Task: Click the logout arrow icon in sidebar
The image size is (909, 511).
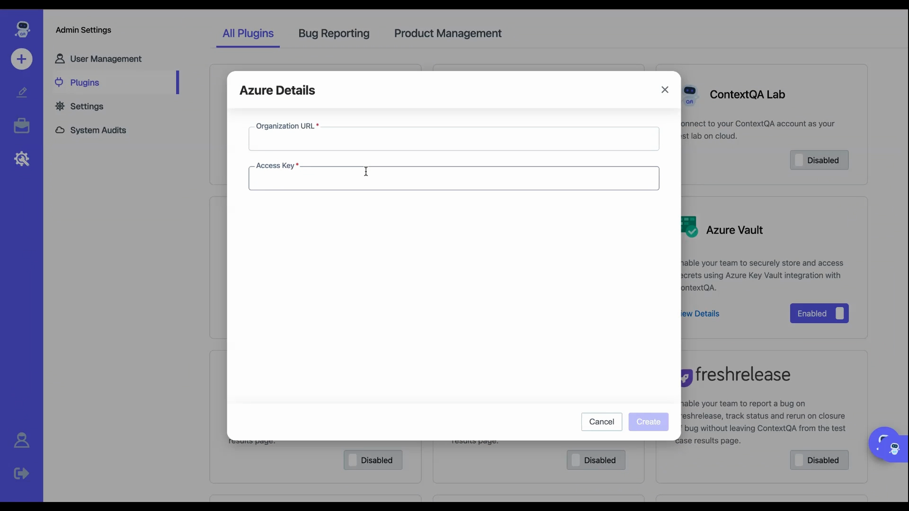Action: [x=22, y=473]
